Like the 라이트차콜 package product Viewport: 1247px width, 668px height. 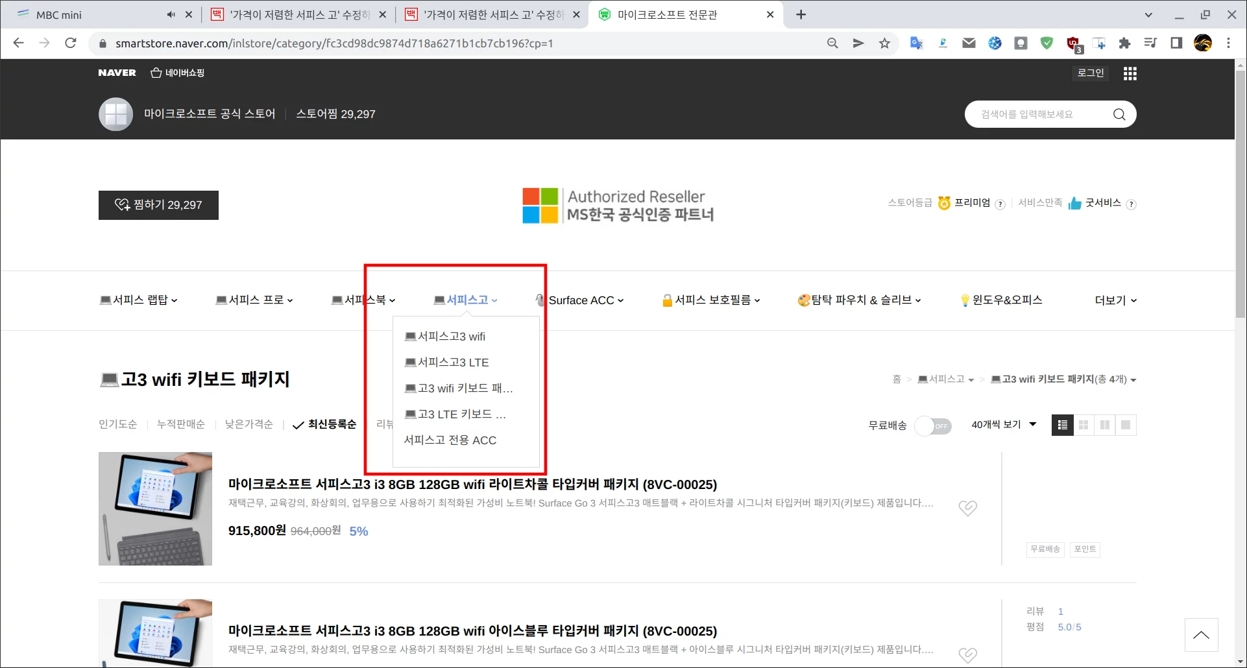click(967, 508)
